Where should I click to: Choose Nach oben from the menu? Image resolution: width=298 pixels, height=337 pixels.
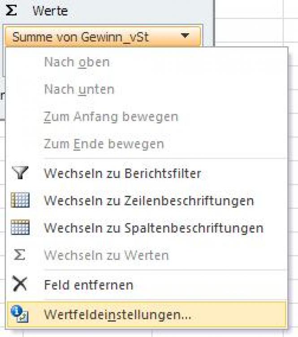pyautogui.click(x=77, y=62)
